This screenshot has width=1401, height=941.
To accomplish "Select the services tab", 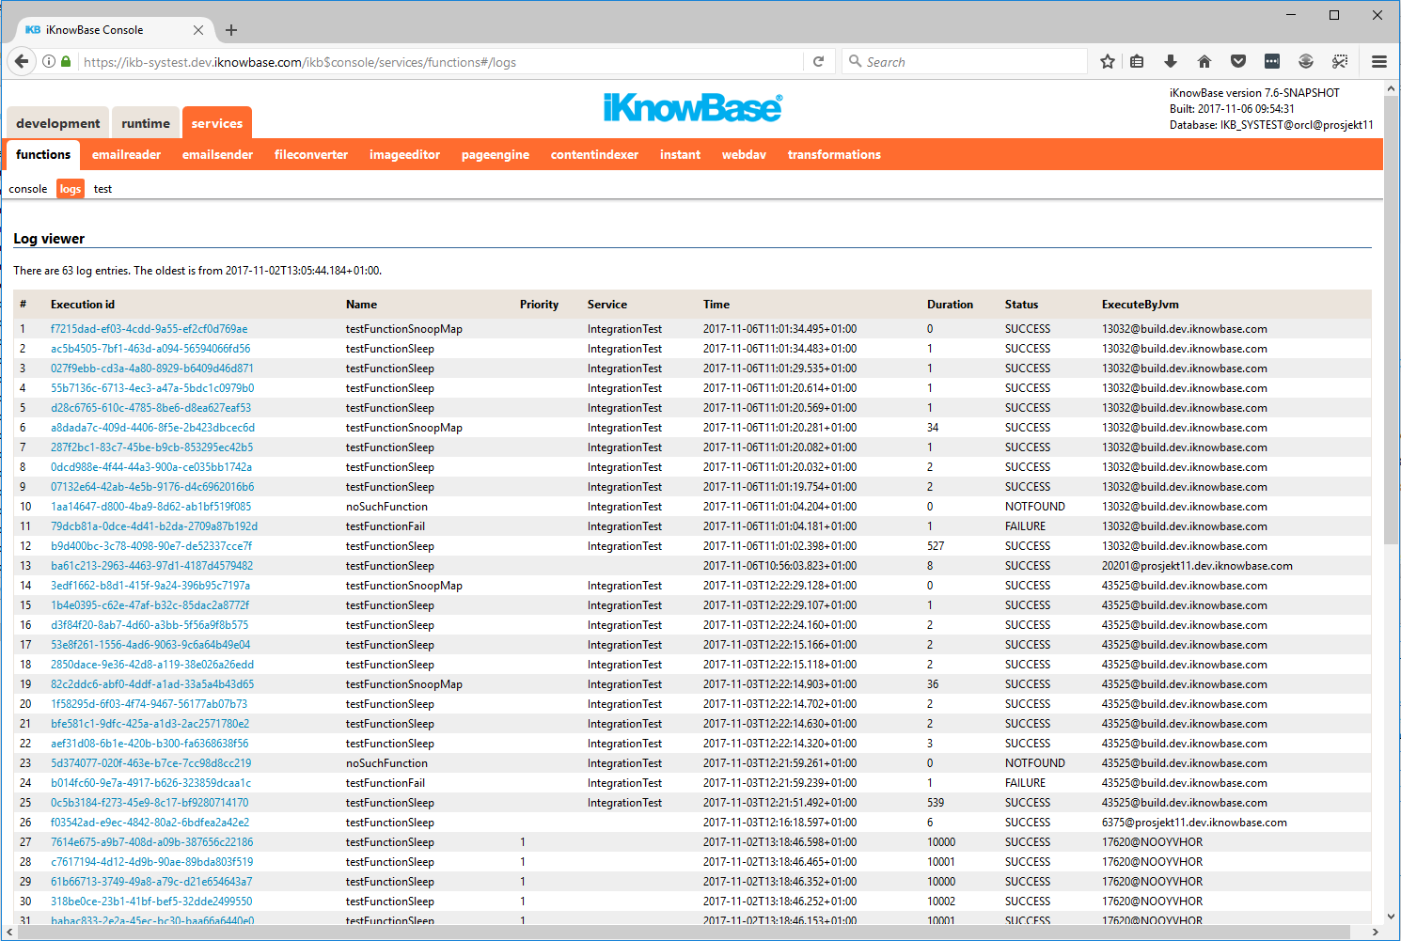I will (217, 123).
